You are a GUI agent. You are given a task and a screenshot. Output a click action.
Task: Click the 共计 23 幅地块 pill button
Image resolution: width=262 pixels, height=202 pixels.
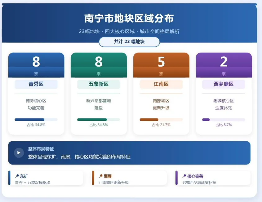129,42
